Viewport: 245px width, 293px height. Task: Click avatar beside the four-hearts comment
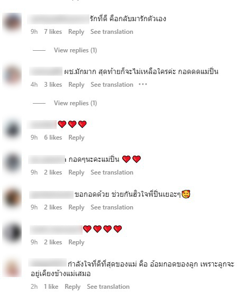click(12, 233)
